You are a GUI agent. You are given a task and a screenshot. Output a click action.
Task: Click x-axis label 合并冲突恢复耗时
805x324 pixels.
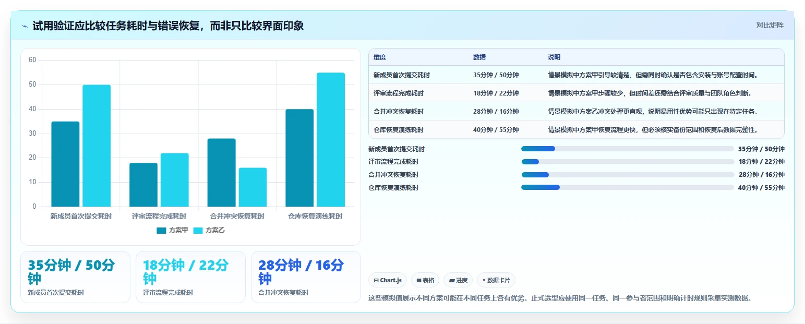(x=237, y=216)
